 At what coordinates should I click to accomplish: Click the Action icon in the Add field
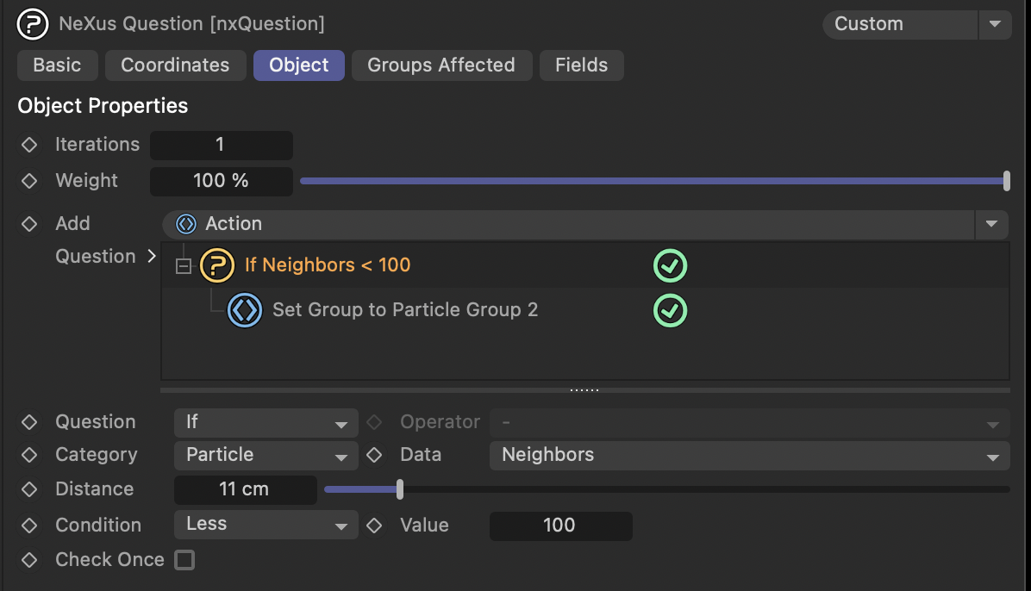(186, 224)
